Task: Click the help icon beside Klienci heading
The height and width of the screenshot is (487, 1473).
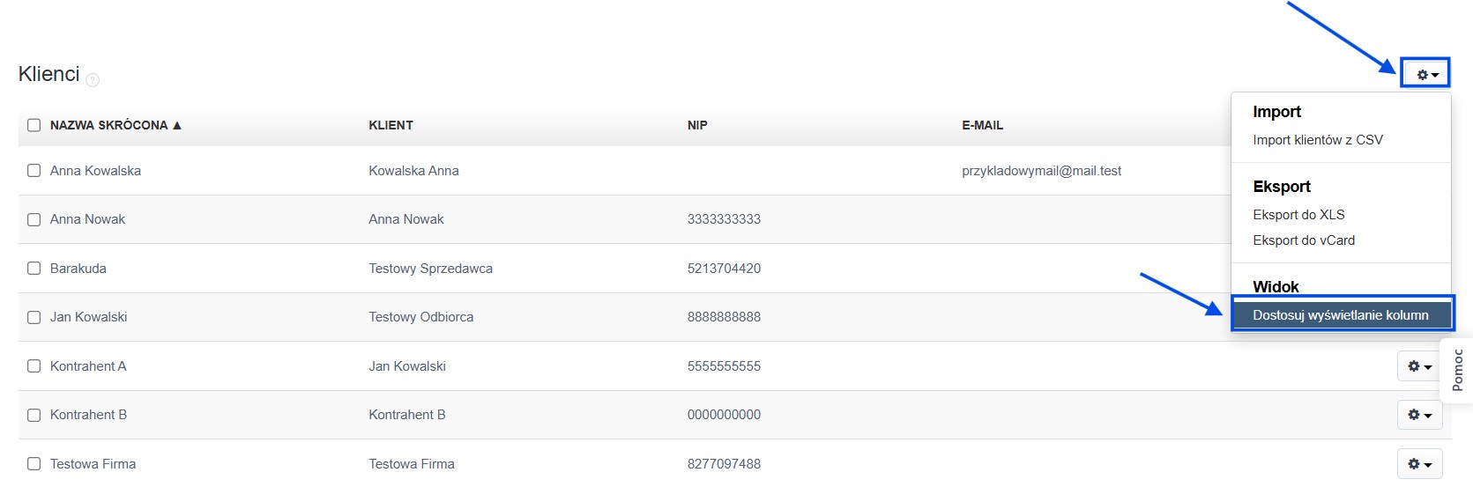Action: [93, 80]
